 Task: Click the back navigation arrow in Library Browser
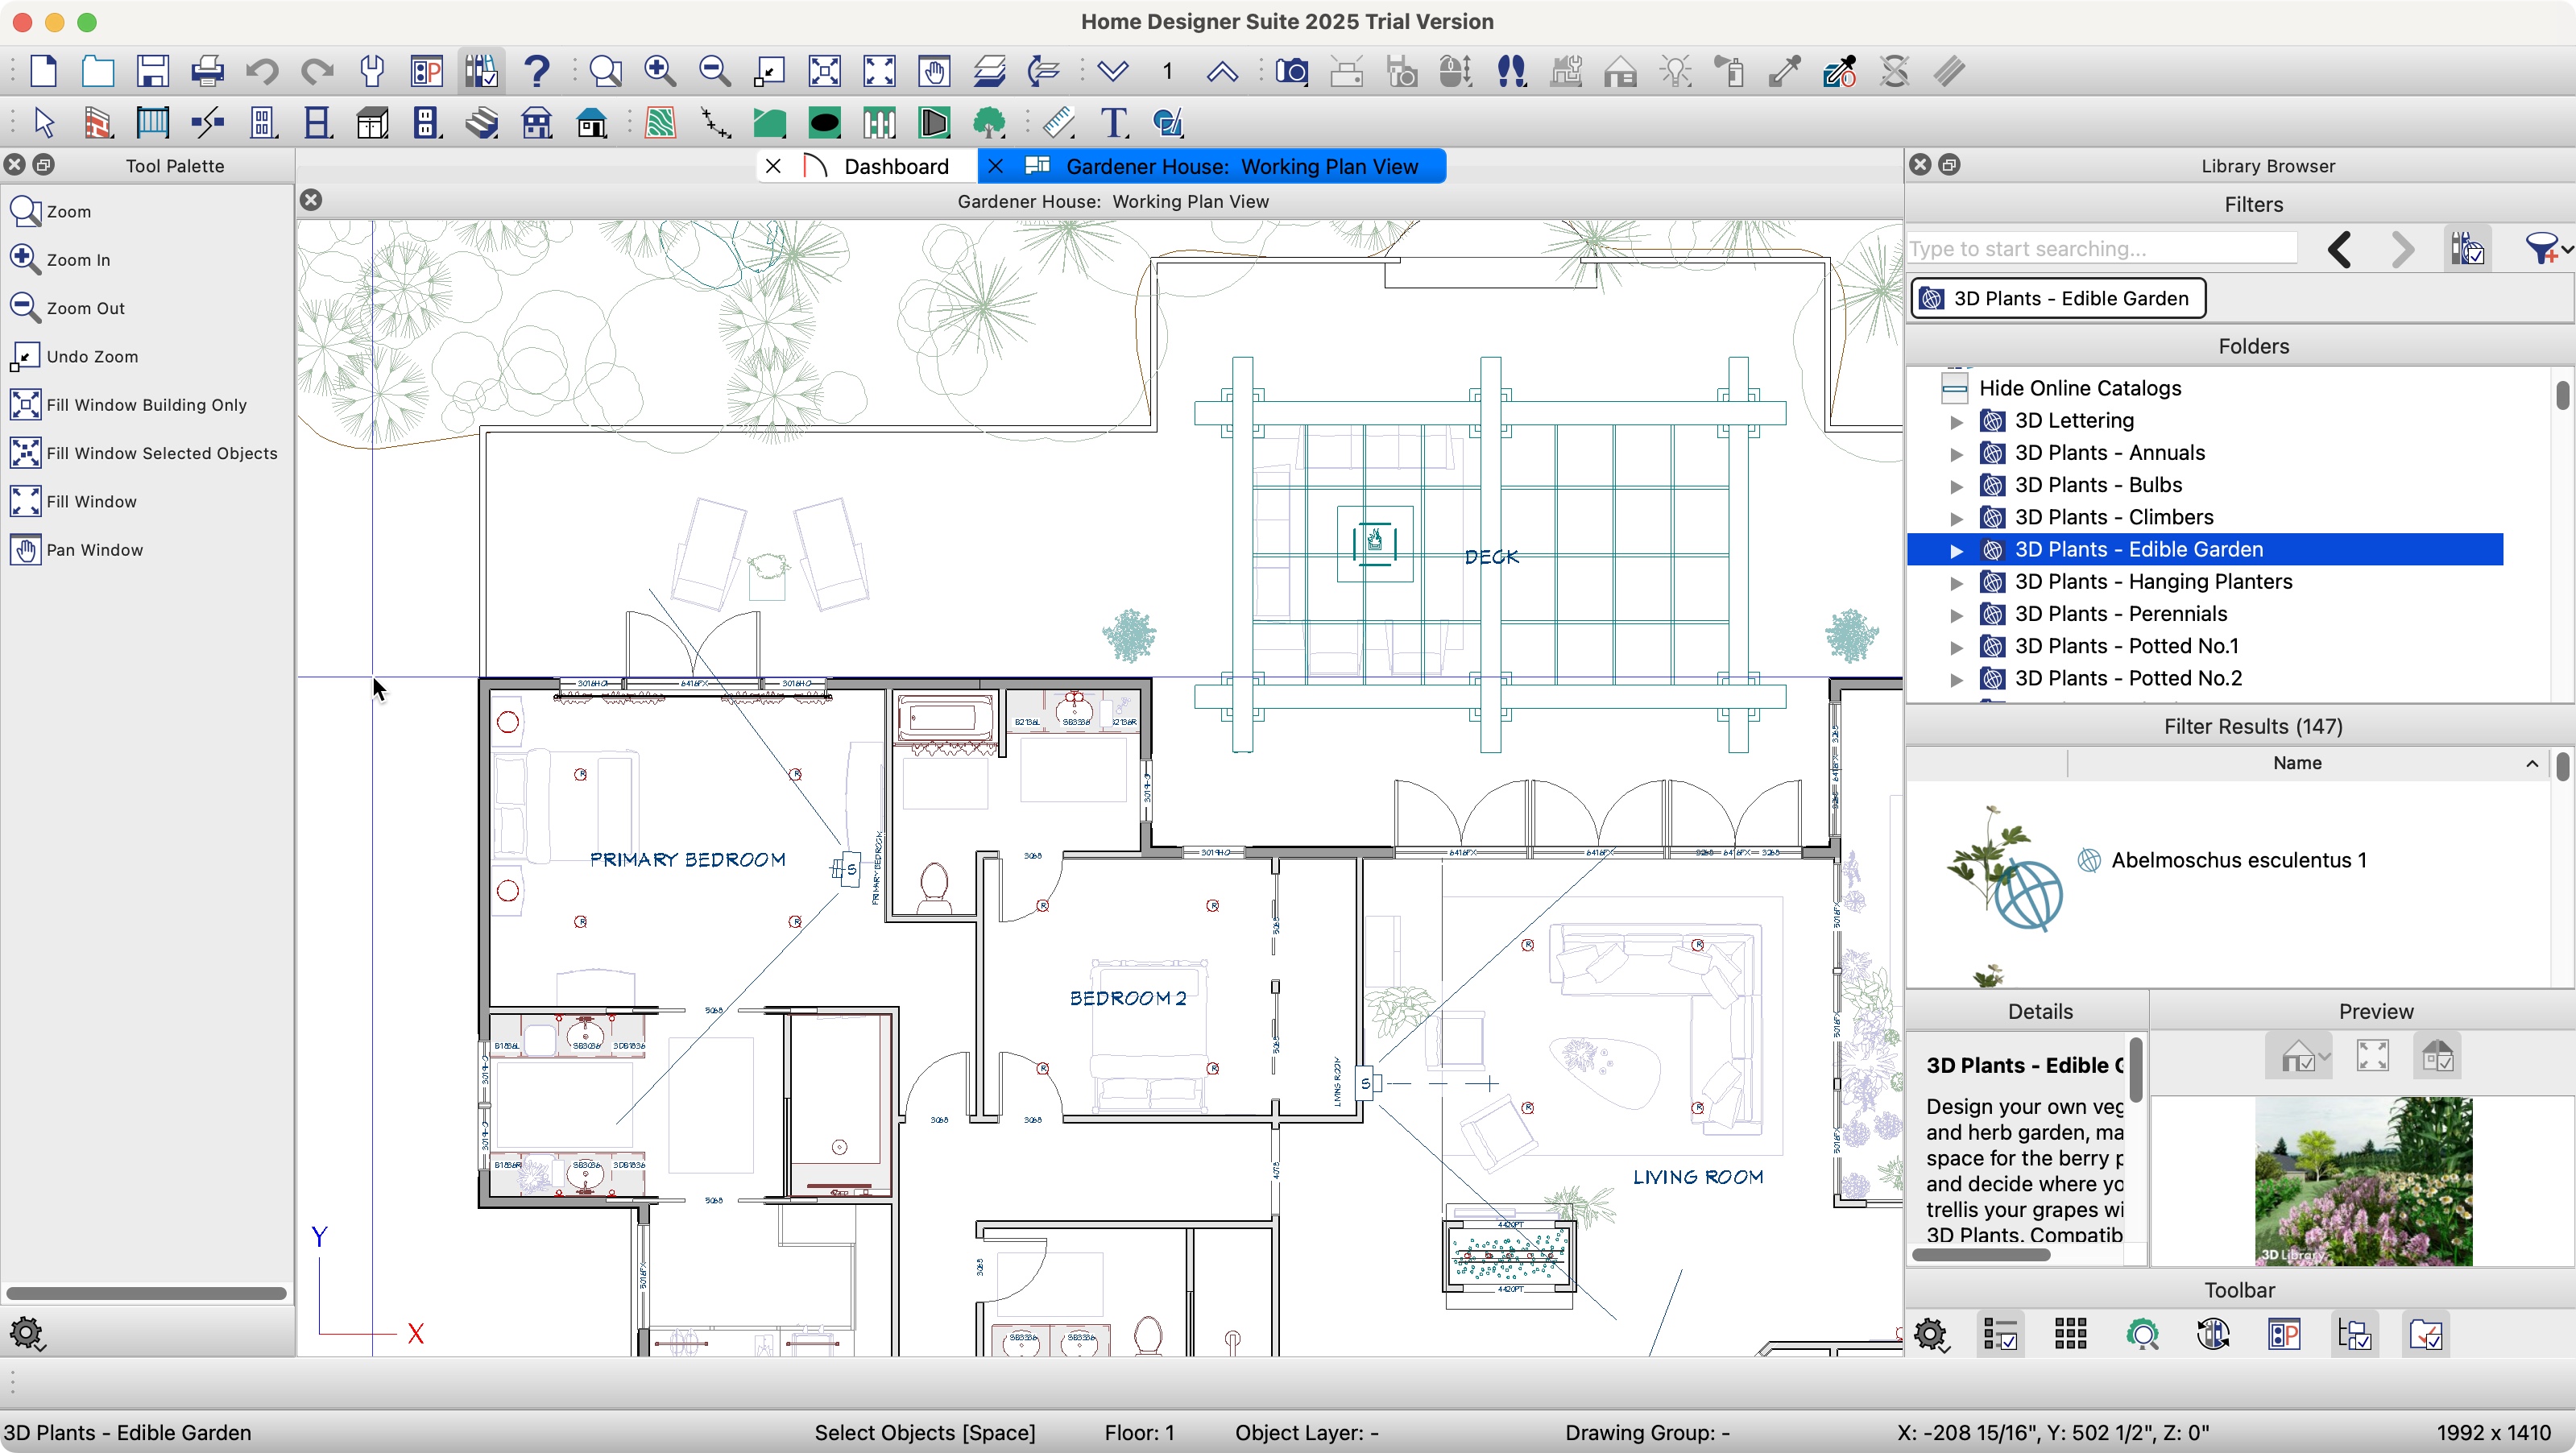pos(2339,249)
